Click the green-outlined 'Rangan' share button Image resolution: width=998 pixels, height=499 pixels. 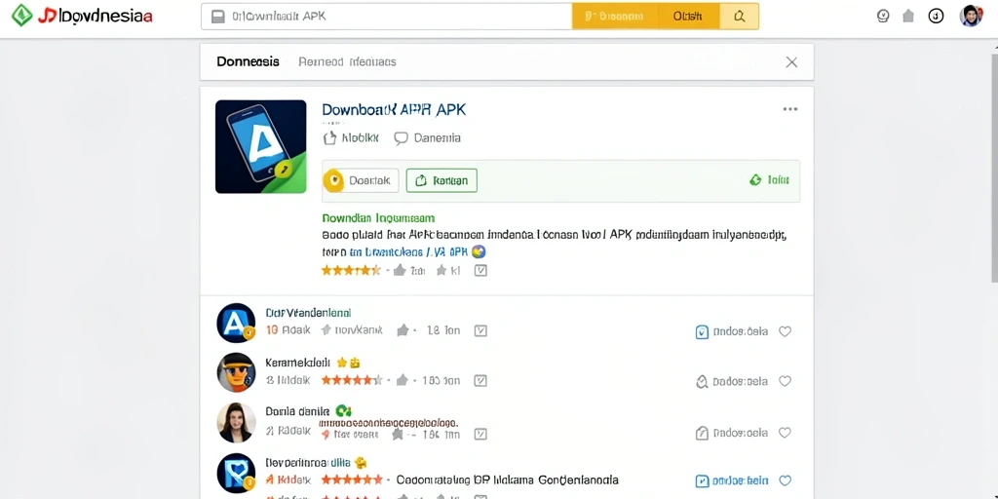click(x=441, y=180)
